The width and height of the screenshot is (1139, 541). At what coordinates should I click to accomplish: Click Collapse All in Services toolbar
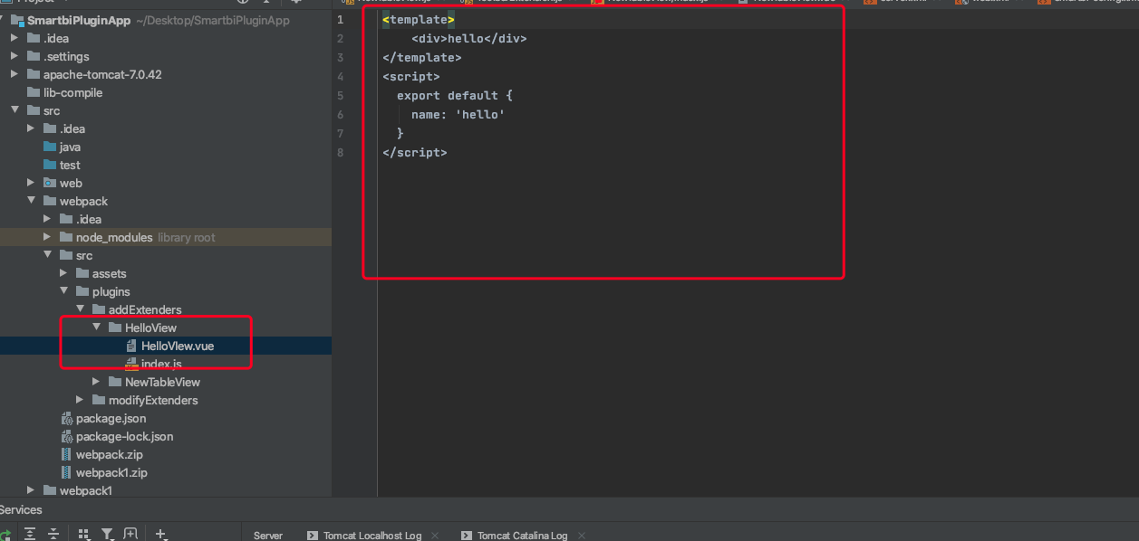pyautogui.click(x=53, y=535)
